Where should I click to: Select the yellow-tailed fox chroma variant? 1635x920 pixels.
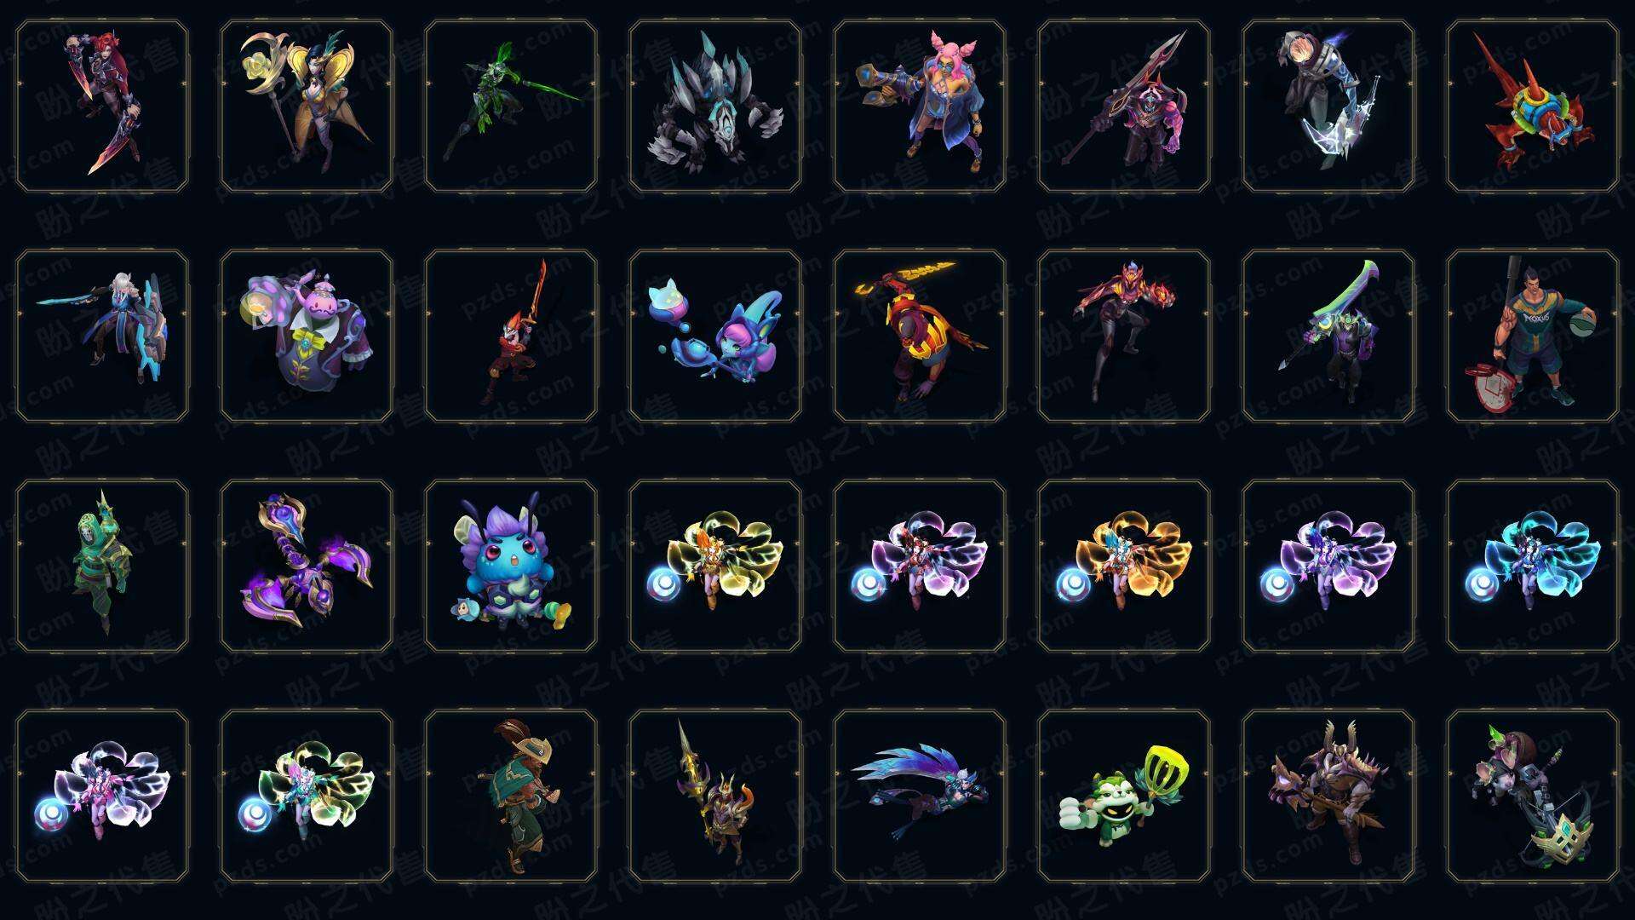click(715, 566)
